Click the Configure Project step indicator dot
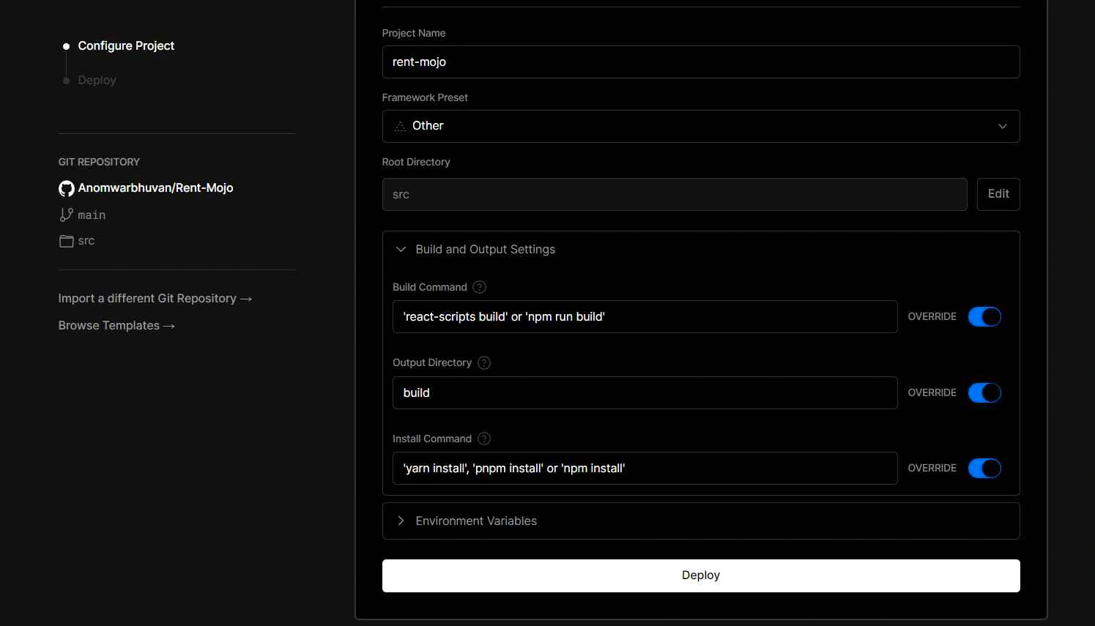The height and width of the screenshot is (626, 1095). tap(66, 45)
